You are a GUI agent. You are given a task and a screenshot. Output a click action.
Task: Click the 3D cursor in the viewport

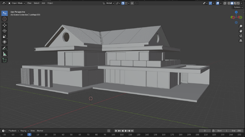pos(91,99)
